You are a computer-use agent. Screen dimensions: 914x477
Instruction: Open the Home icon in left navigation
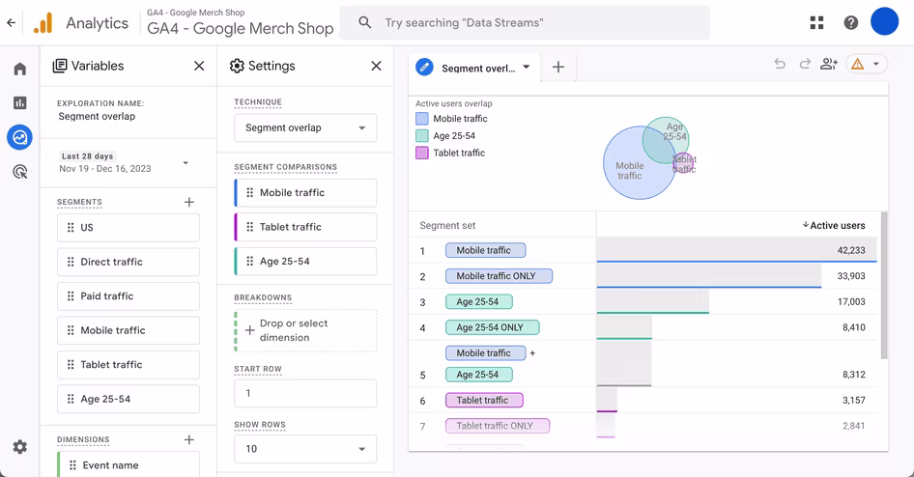click(20, 69)
